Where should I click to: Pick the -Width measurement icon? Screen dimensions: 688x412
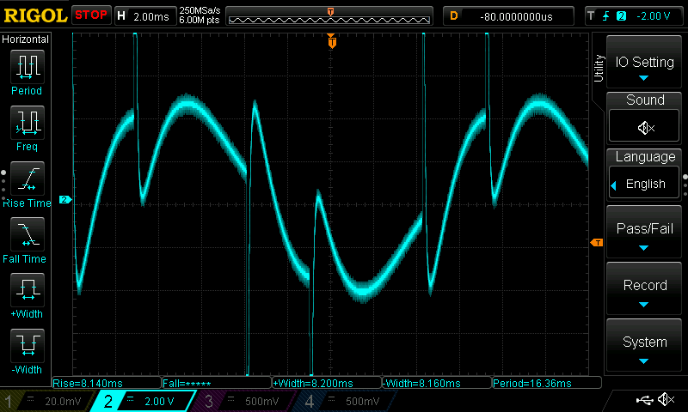click(27, 349)
